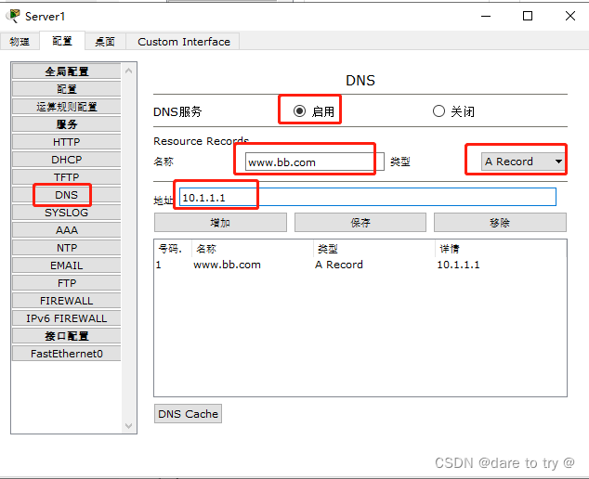Switch to the 桌面 tab
Viewport: 589px width, 479px height.
pos(105,41)
